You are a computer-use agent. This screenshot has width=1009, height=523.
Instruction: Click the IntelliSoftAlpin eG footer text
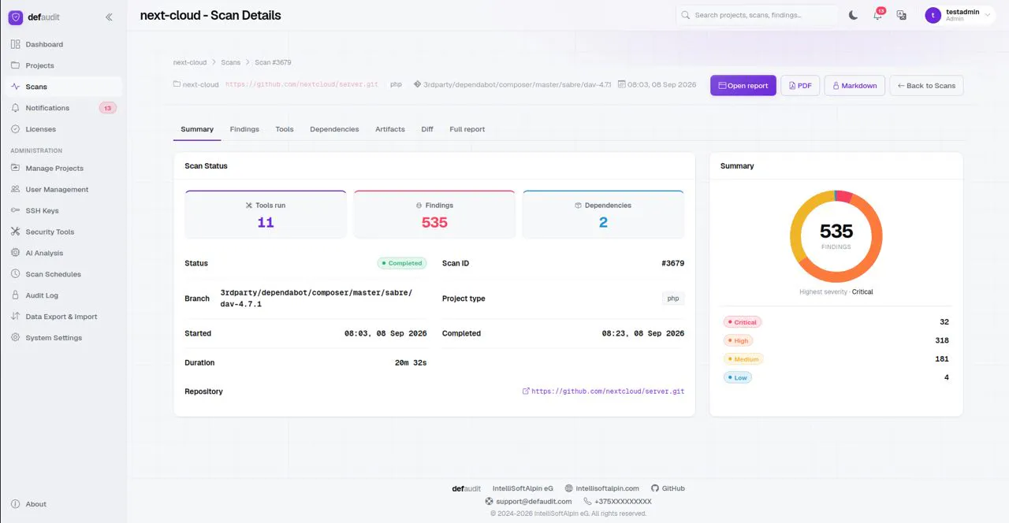coord(523,488)
